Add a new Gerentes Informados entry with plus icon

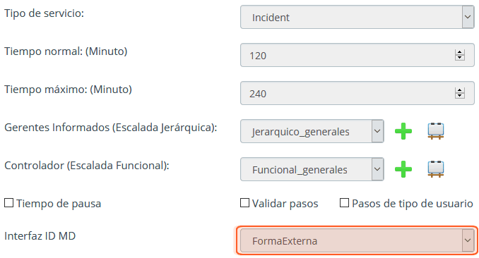coord(403,131)
